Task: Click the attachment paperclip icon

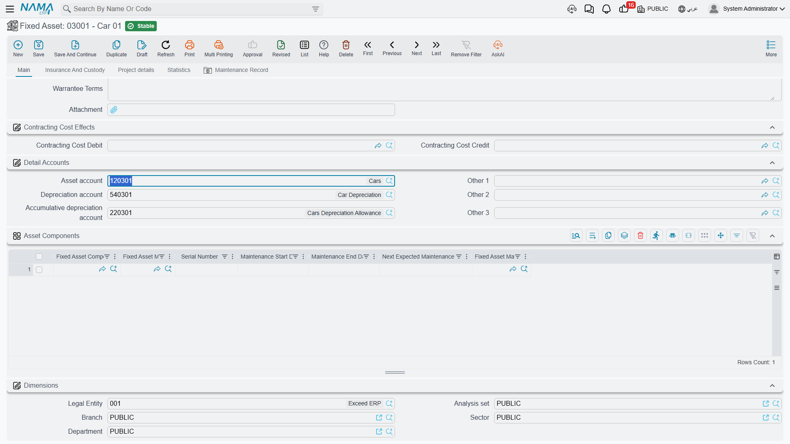Action: (114, 110)
